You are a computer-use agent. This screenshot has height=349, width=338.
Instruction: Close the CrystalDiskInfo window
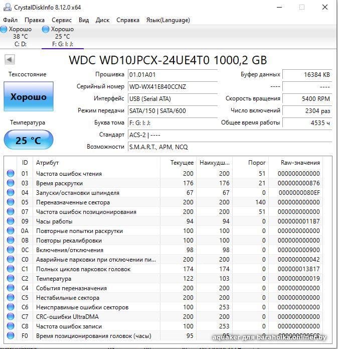tap(325, 7)
